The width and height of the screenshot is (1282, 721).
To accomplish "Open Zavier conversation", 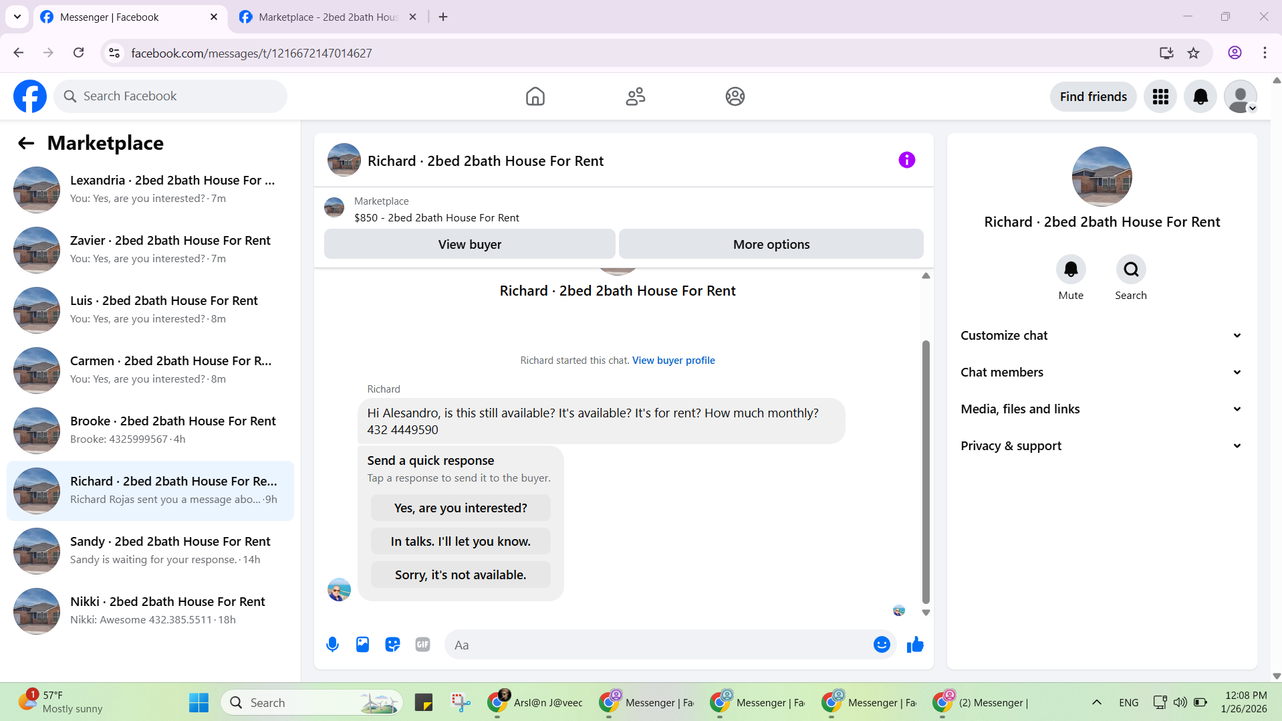I will pos(150,250).
